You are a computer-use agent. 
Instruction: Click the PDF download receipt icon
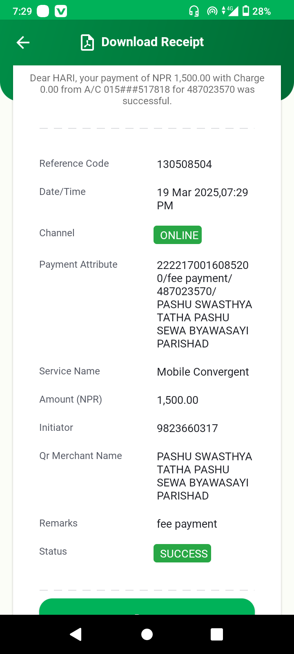[87, 43]
